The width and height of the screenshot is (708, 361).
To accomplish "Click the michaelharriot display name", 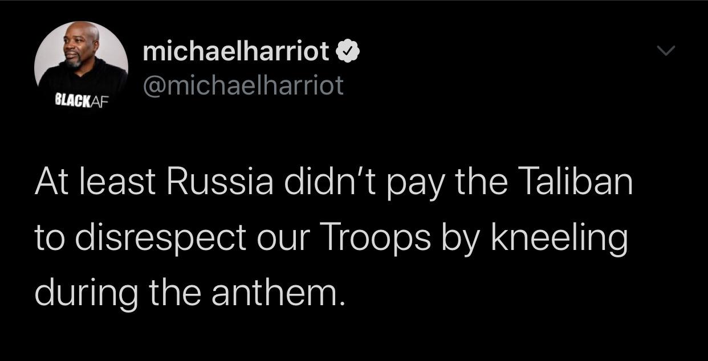I will click(x=236, y=52).
